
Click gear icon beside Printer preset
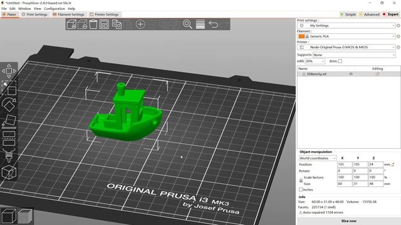click(398, 47)
